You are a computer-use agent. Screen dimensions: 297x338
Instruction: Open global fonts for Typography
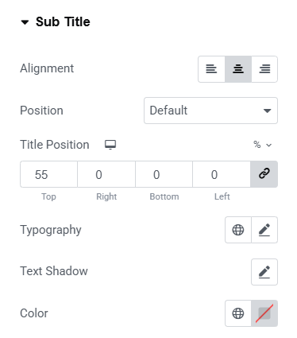click(x=238, y=230)
